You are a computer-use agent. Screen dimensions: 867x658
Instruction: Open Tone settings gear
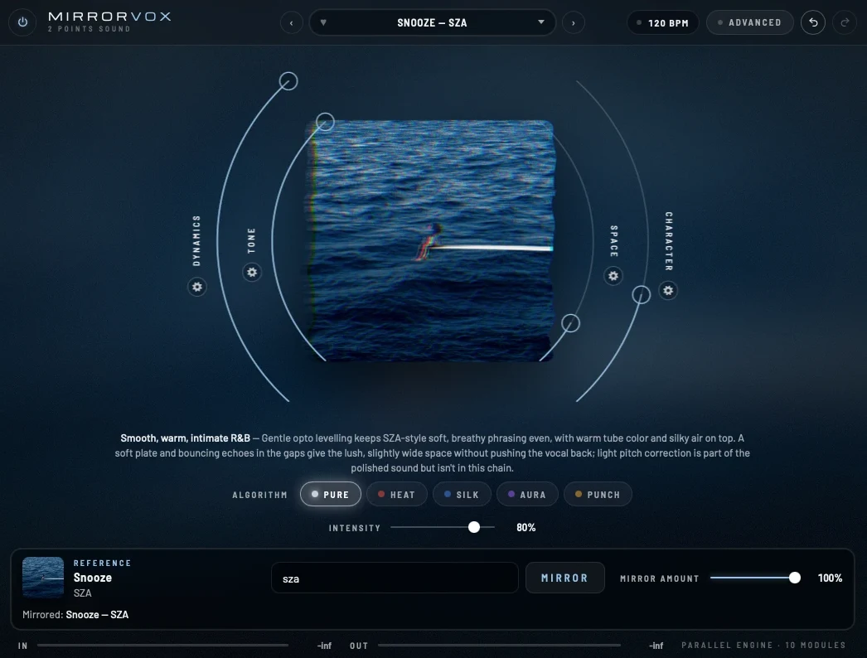click(x=252, y=272)
